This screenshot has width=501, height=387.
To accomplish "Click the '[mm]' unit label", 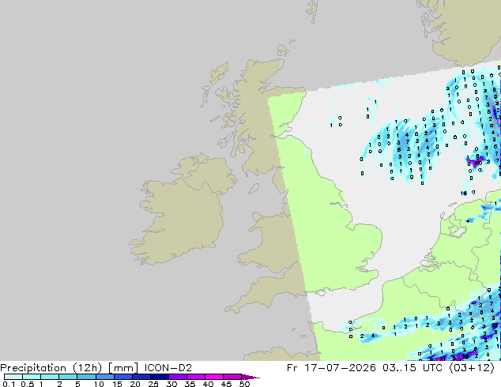I will click(x=123, y=368).
